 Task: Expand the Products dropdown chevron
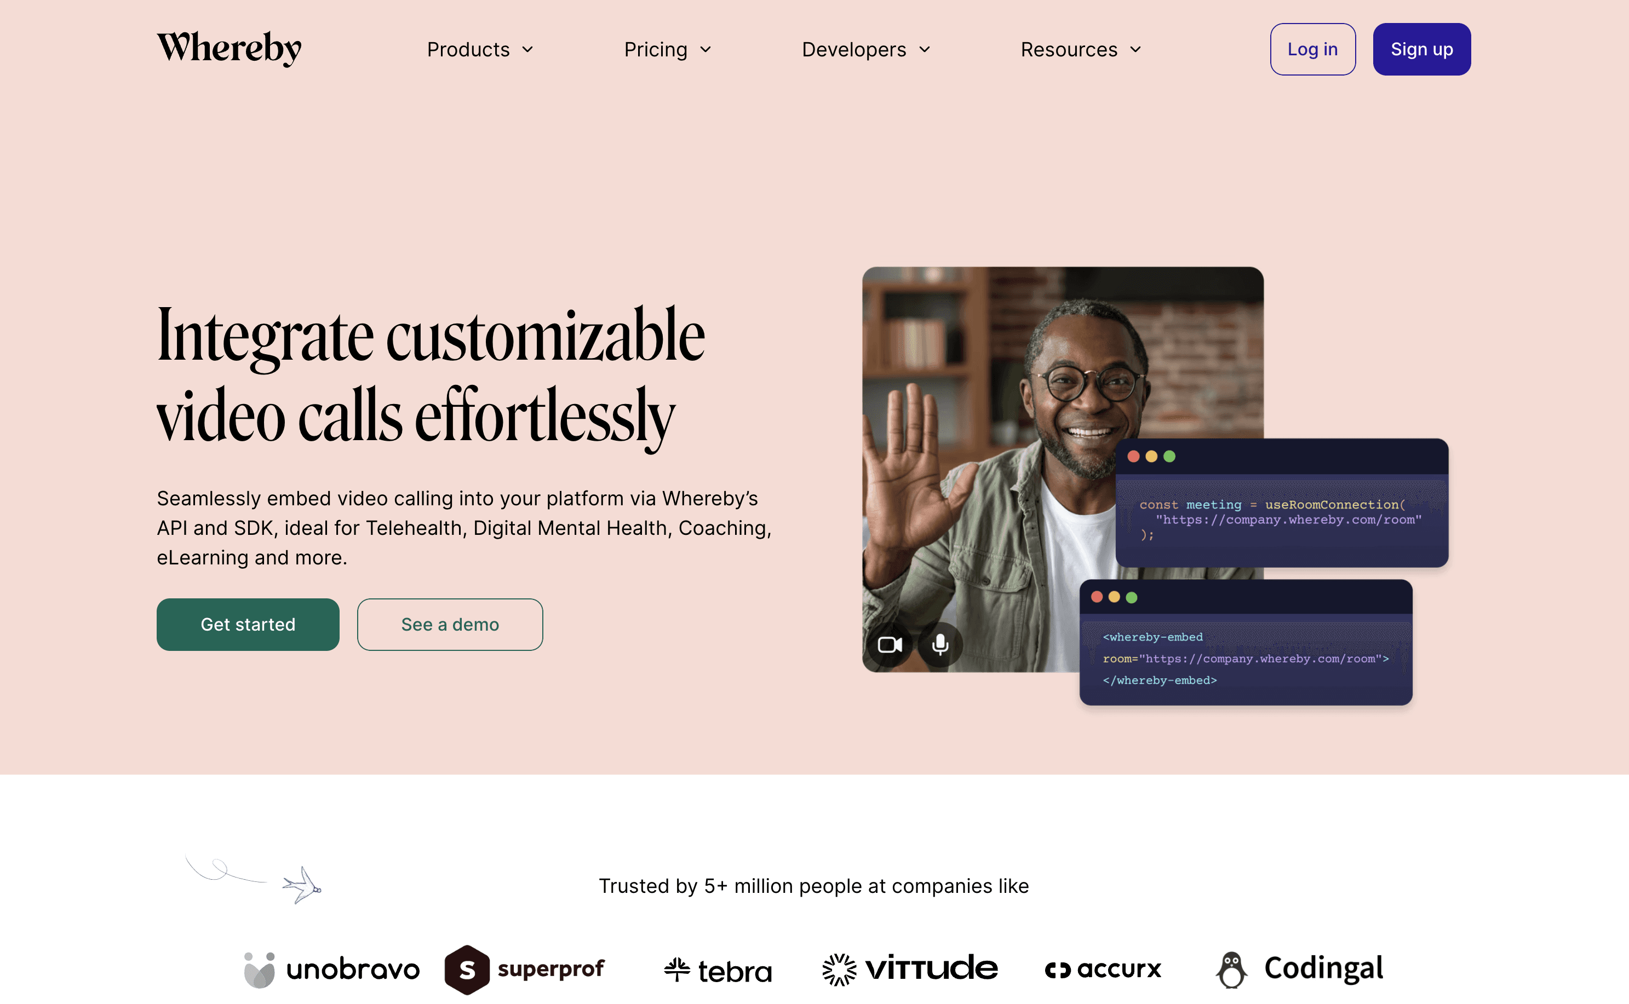(527, 50)
